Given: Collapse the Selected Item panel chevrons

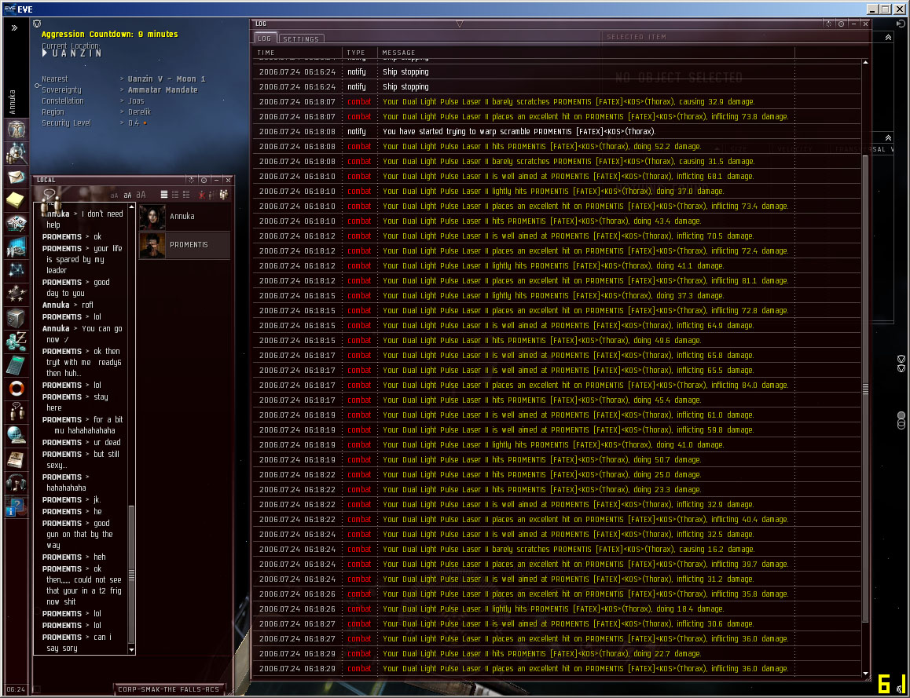Looking at the screenshot, I should (x=888, y=37).
